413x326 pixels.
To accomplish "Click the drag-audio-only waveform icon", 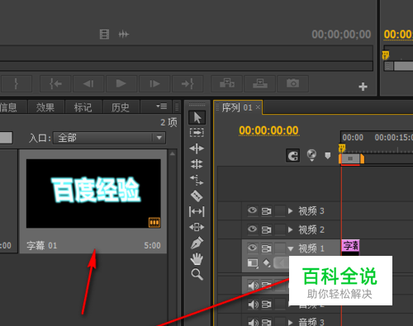I will [124, 35].
